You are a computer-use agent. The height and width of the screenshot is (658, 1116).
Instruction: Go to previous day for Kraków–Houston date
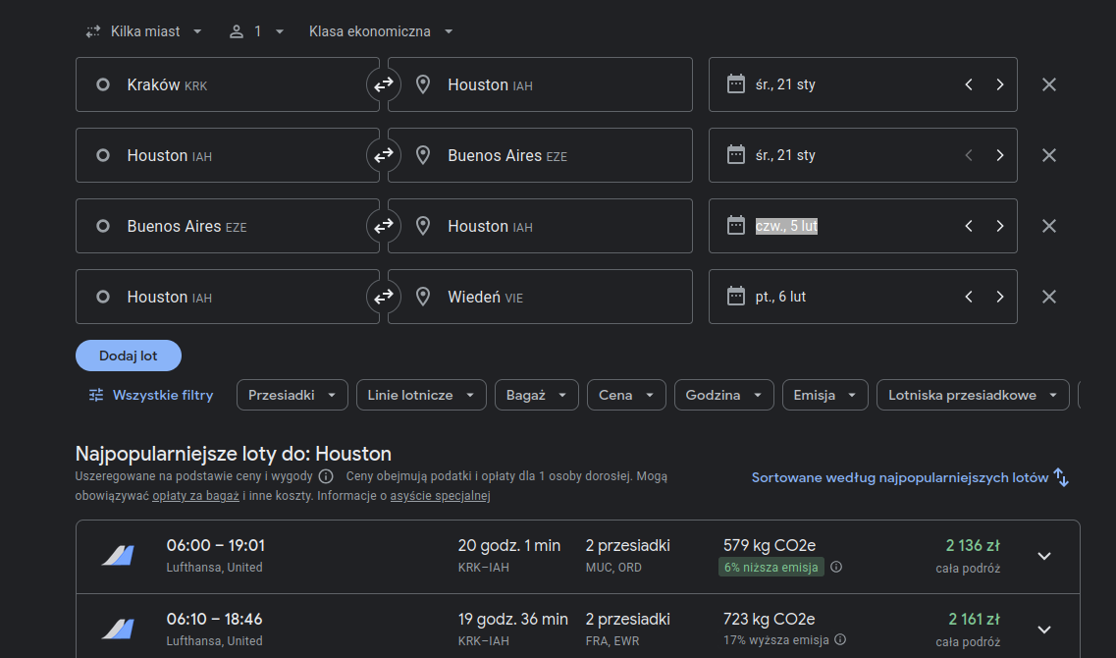pos(969,84)
